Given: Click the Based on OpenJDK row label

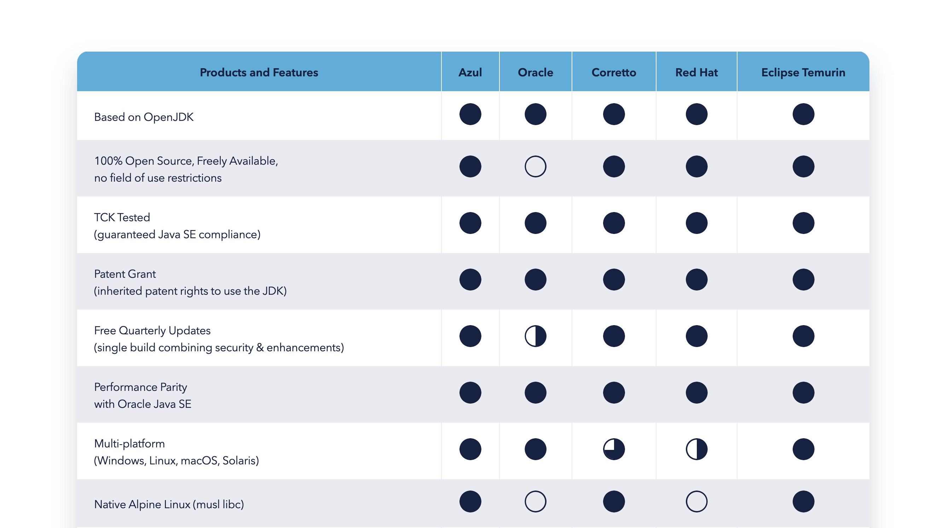Looking at the screenshot, I should click(x=144, y=117).
